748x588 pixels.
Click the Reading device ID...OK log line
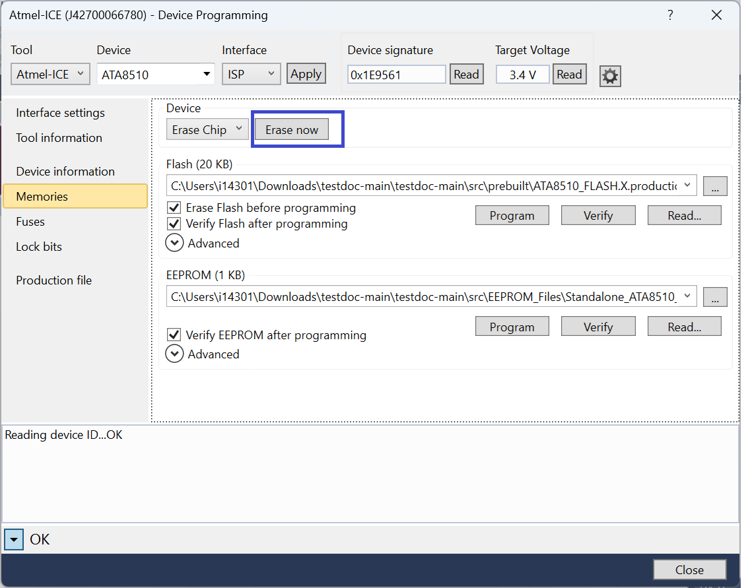[64, 435]
